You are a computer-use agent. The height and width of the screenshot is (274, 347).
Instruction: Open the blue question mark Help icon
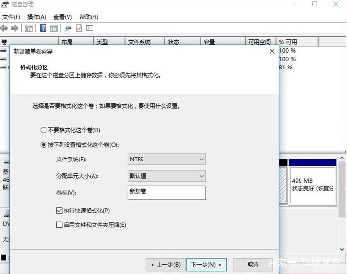pos(43,28)
